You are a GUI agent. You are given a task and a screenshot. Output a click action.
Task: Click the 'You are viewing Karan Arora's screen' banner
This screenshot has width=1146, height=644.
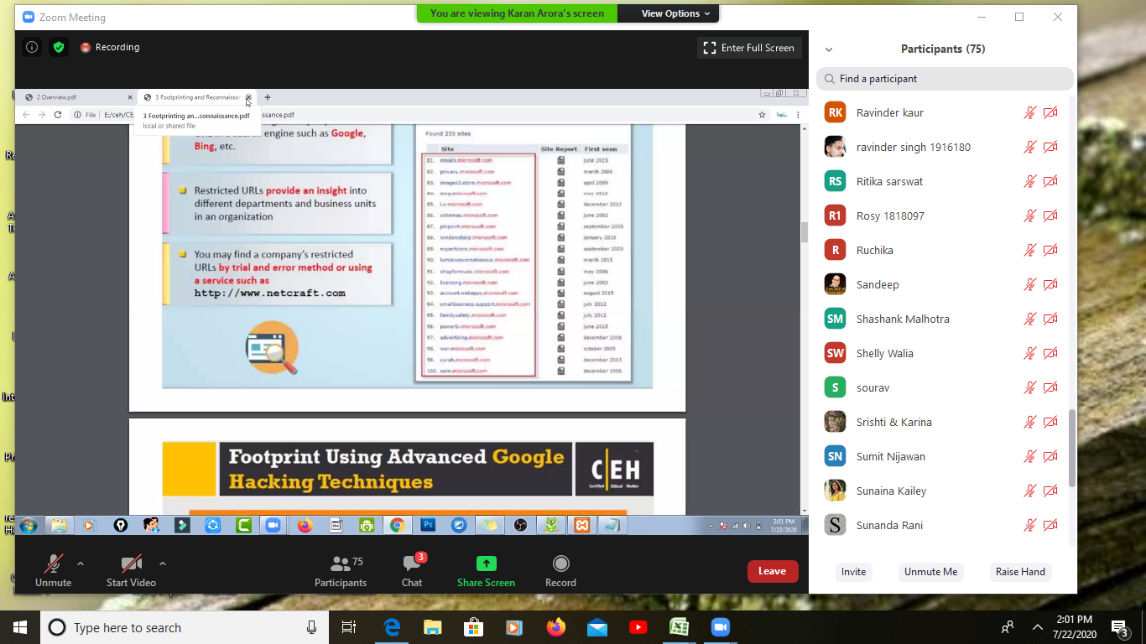pos(517,13)
